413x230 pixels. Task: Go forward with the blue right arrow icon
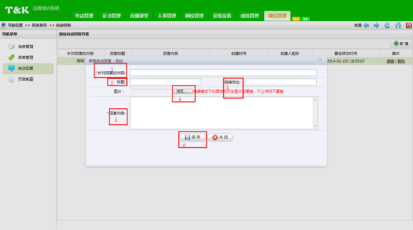pyautogui.click(x=376, y=25)
